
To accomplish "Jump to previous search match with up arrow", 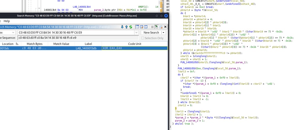I will click(127, 27).
